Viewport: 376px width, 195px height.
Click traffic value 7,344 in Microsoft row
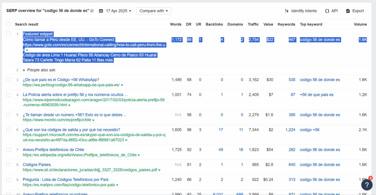(254, 130)
